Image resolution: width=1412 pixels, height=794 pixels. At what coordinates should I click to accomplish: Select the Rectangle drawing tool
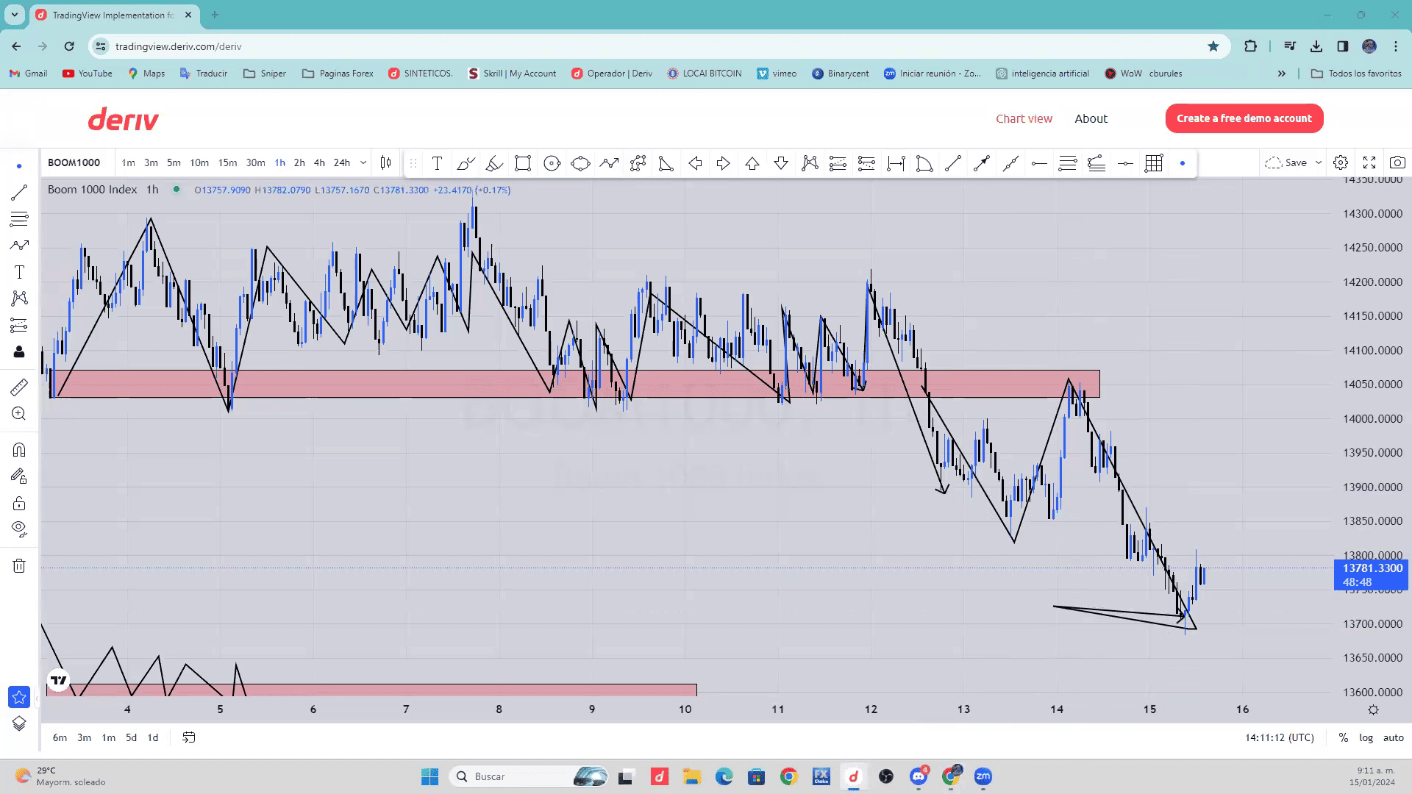(x=523, y=163)
